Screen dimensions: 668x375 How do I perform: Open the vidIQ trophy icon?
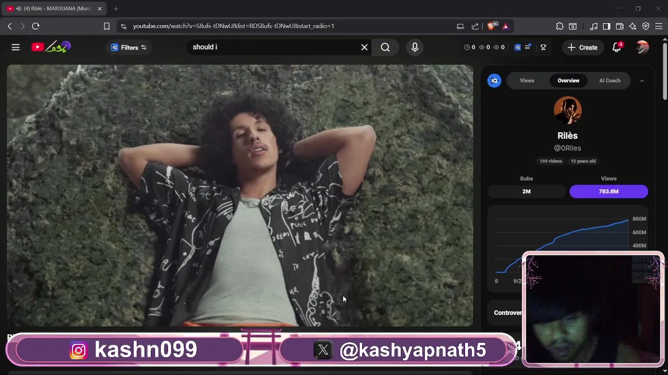pos(543,47)
